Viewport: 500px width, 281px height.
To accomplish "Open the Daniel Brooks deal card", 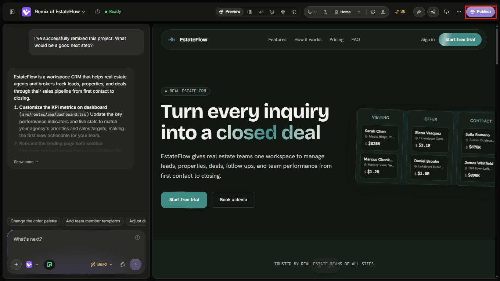I will 430,167.
